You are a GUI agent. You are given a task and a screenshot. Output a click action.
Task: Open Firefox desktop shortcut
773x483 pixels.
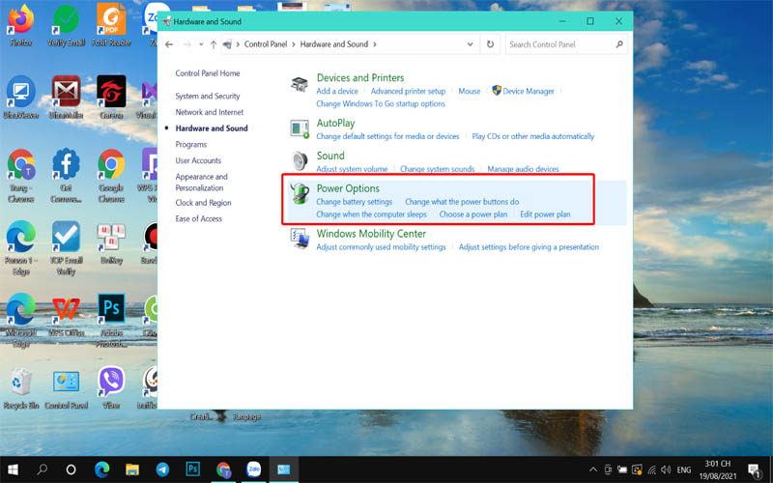[x=20, y=26]
